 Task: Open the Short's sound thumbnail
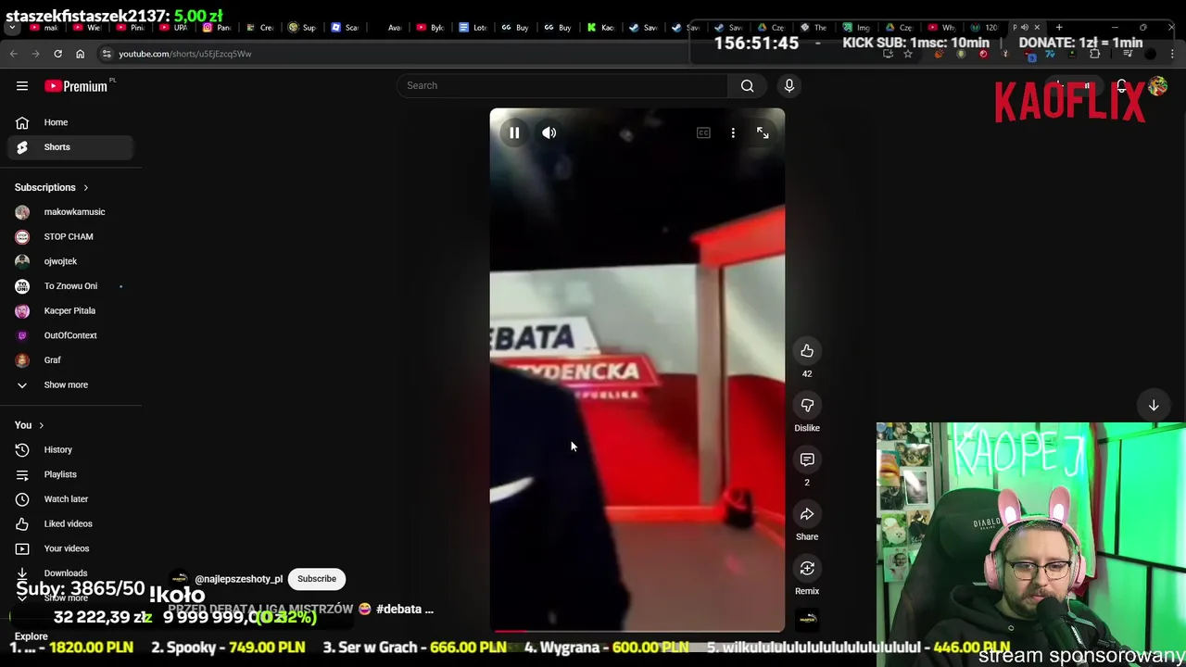coord(807,618)
